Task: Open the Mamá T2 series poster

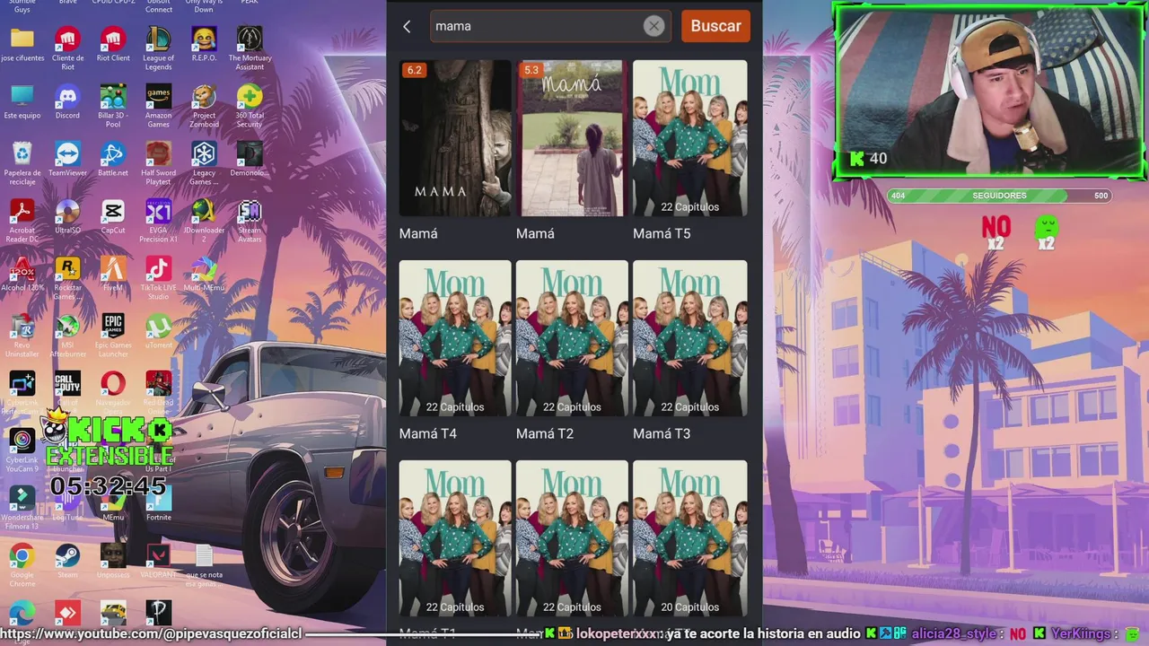Action: [572, 338]
